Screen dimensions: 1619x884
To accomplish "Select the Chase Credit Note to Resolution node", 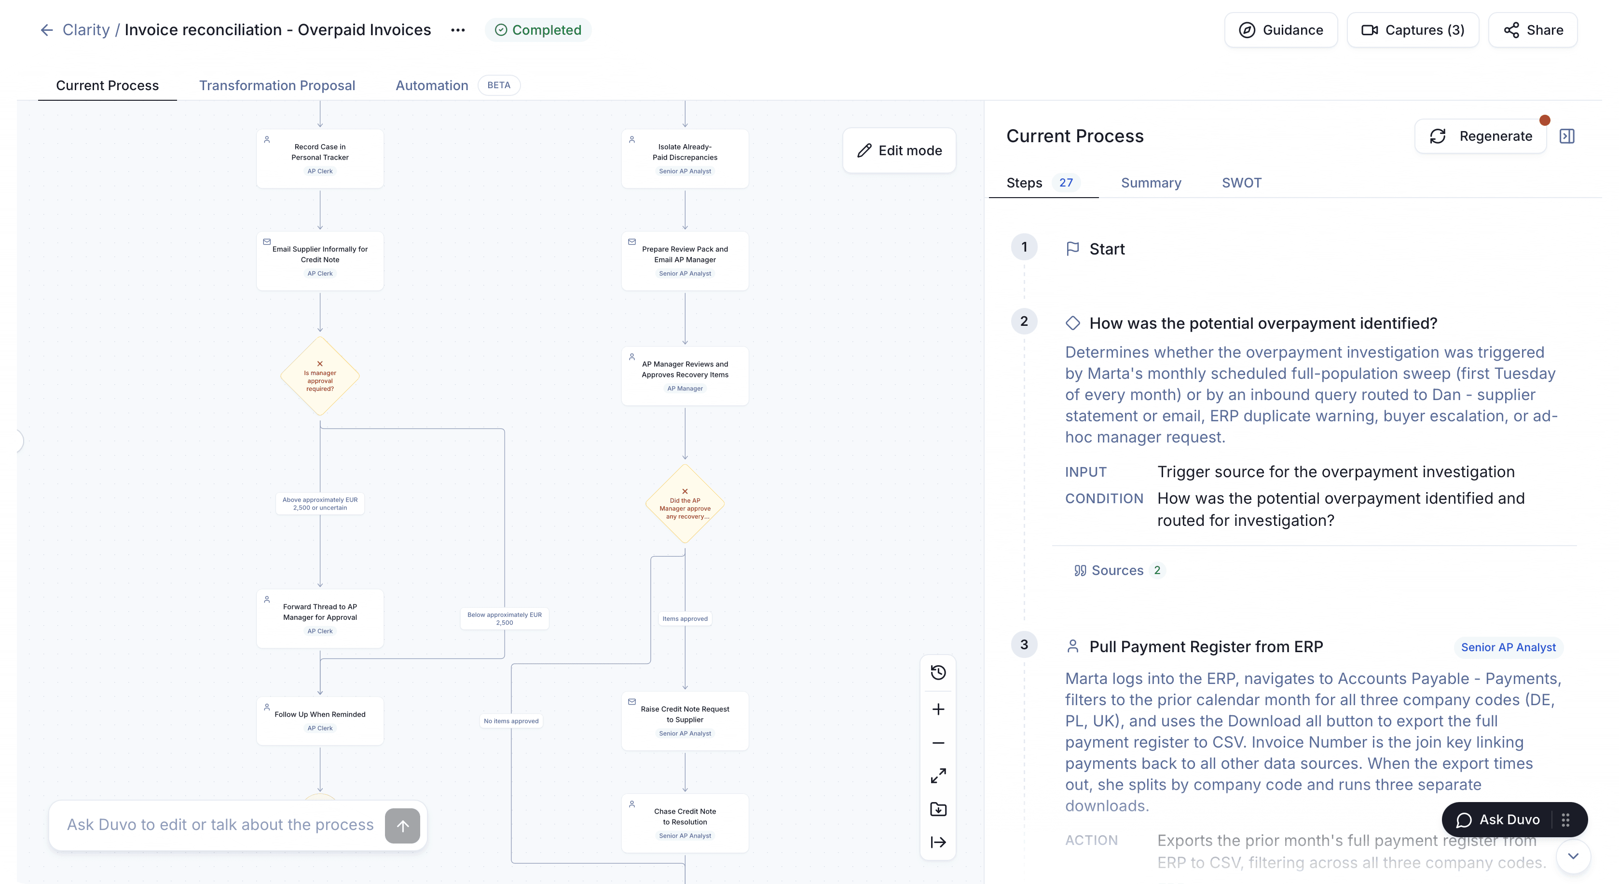I will (x=685, y=823).
